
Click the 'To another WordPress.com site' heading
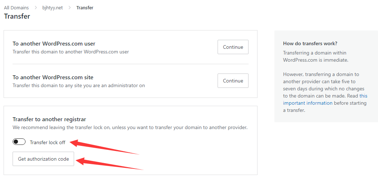tap(53, 77)
